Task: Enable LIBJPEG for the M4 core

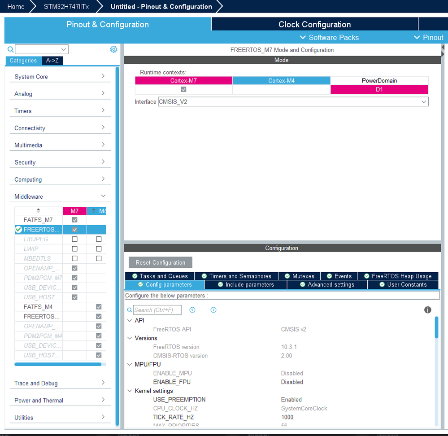Action: tap(99, 239)
